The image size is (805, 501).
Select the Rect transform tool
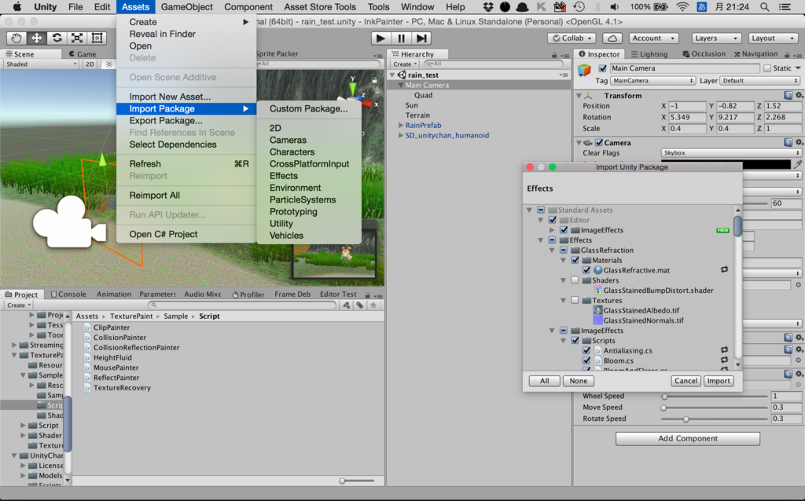coord(97,38)
